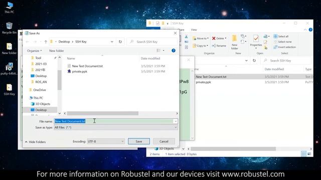Click the Explorer Search SSH Key field
Viewport: 321px width, 180px height.
pos(286,60)
